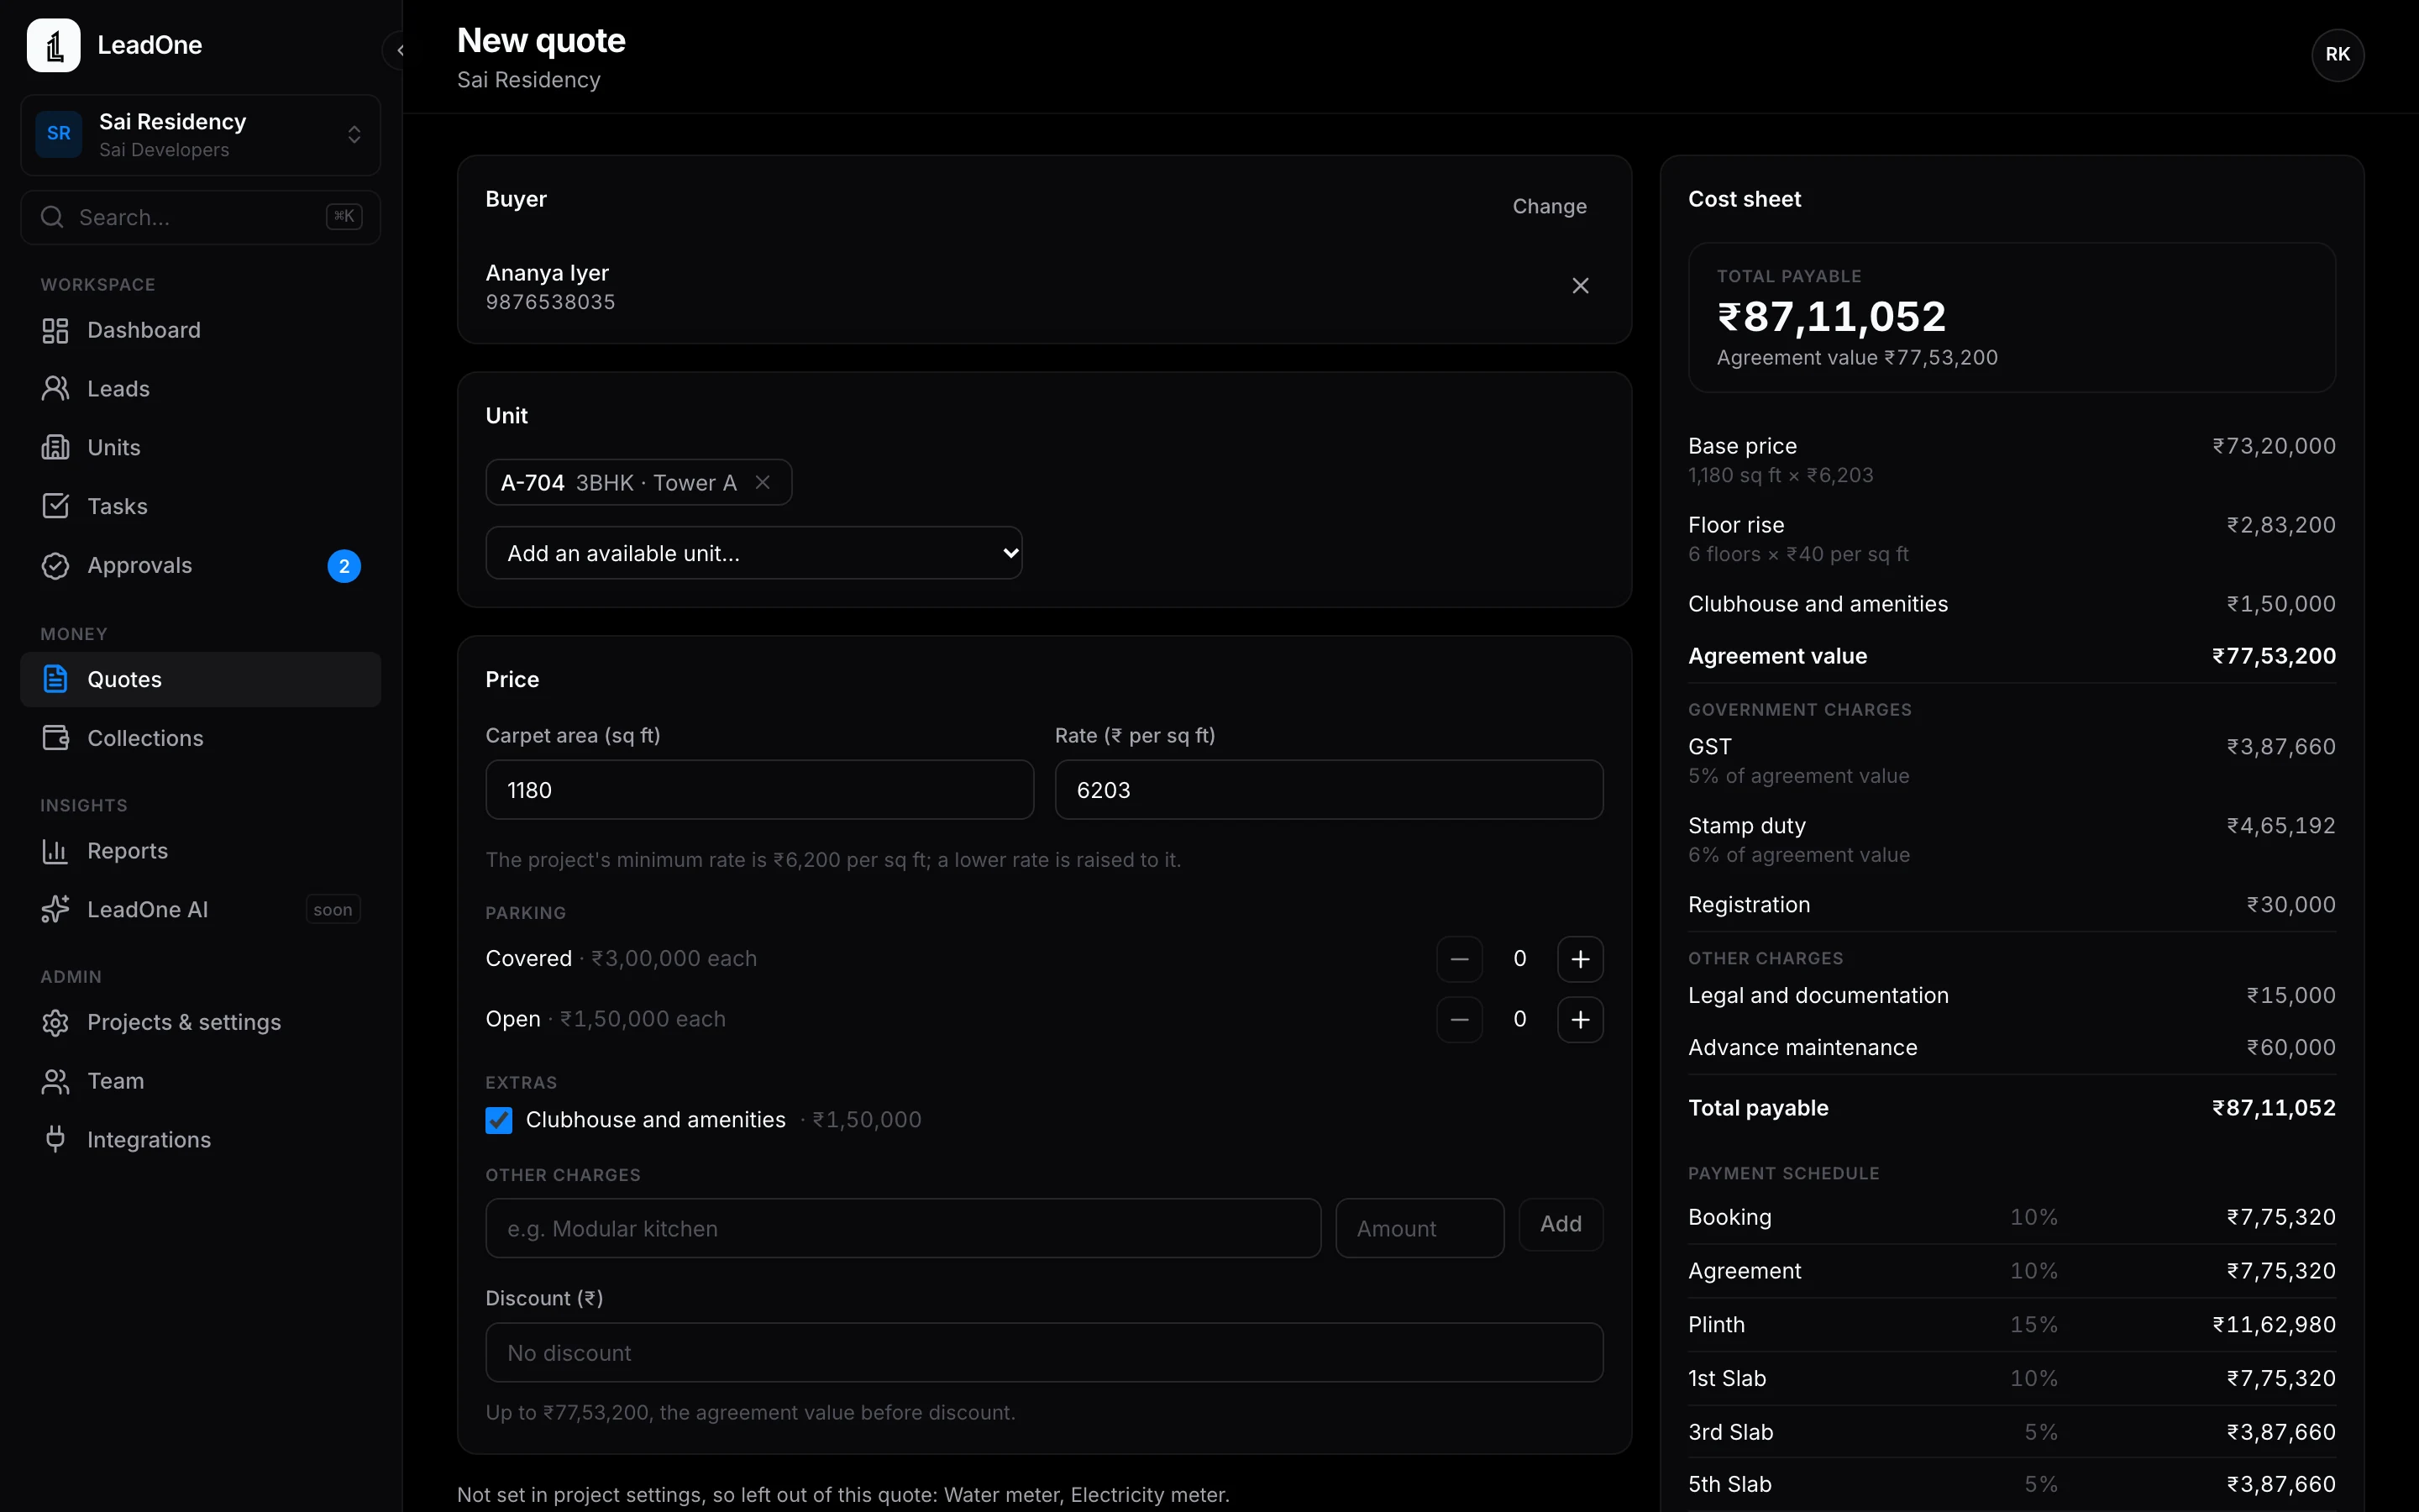Open the Reports page
The height and width of the screenshot is (1512, 2419).
tap(200, 851)
